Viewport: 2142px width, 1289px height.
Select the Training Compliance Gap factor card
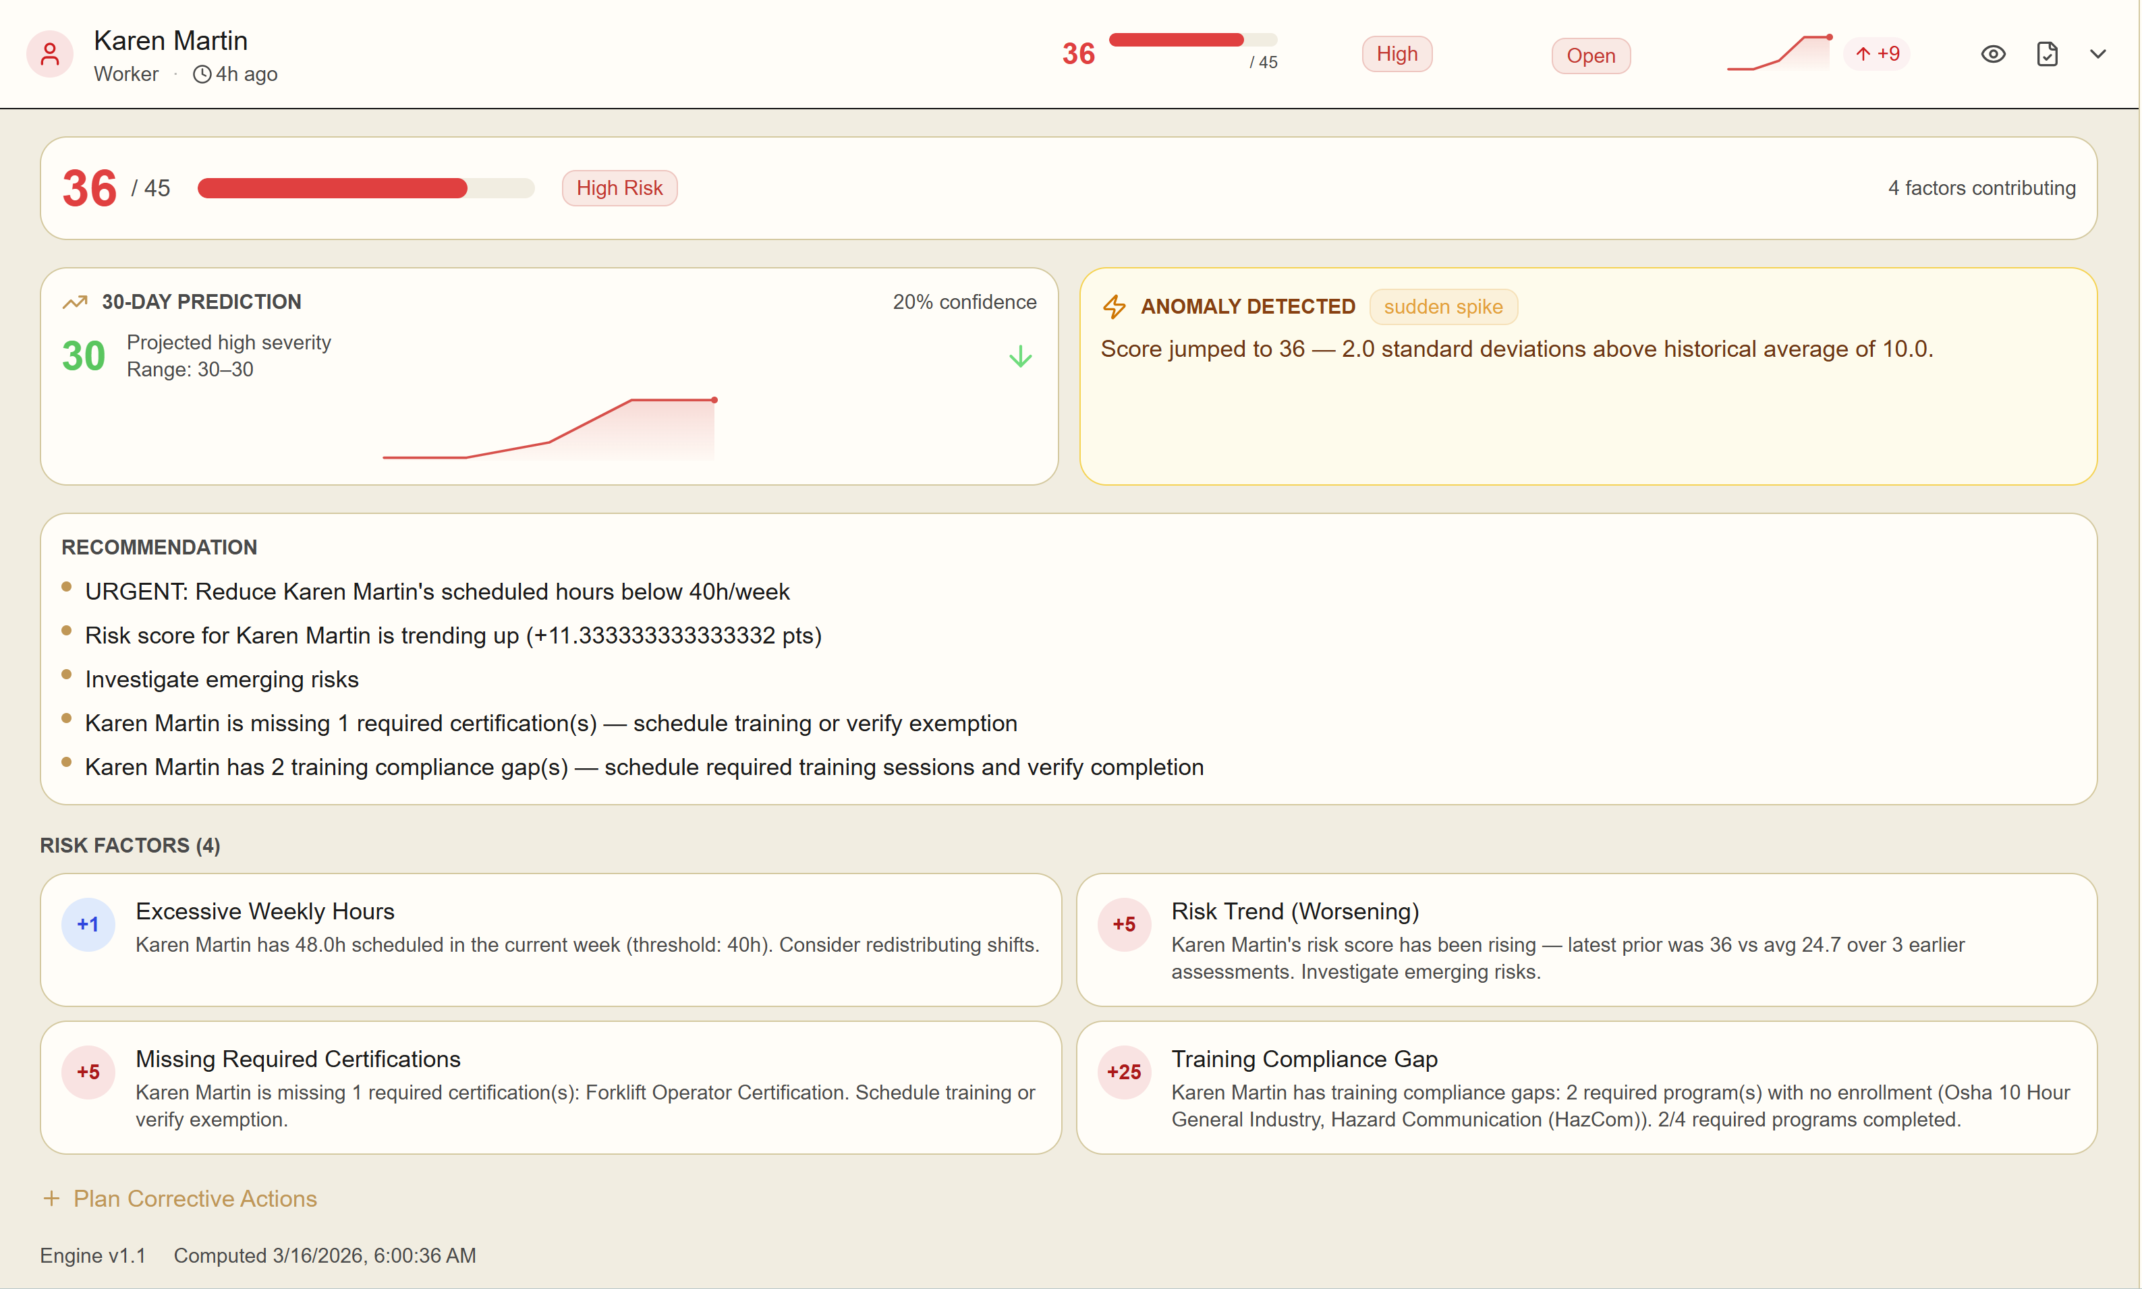[1585, 1087]
